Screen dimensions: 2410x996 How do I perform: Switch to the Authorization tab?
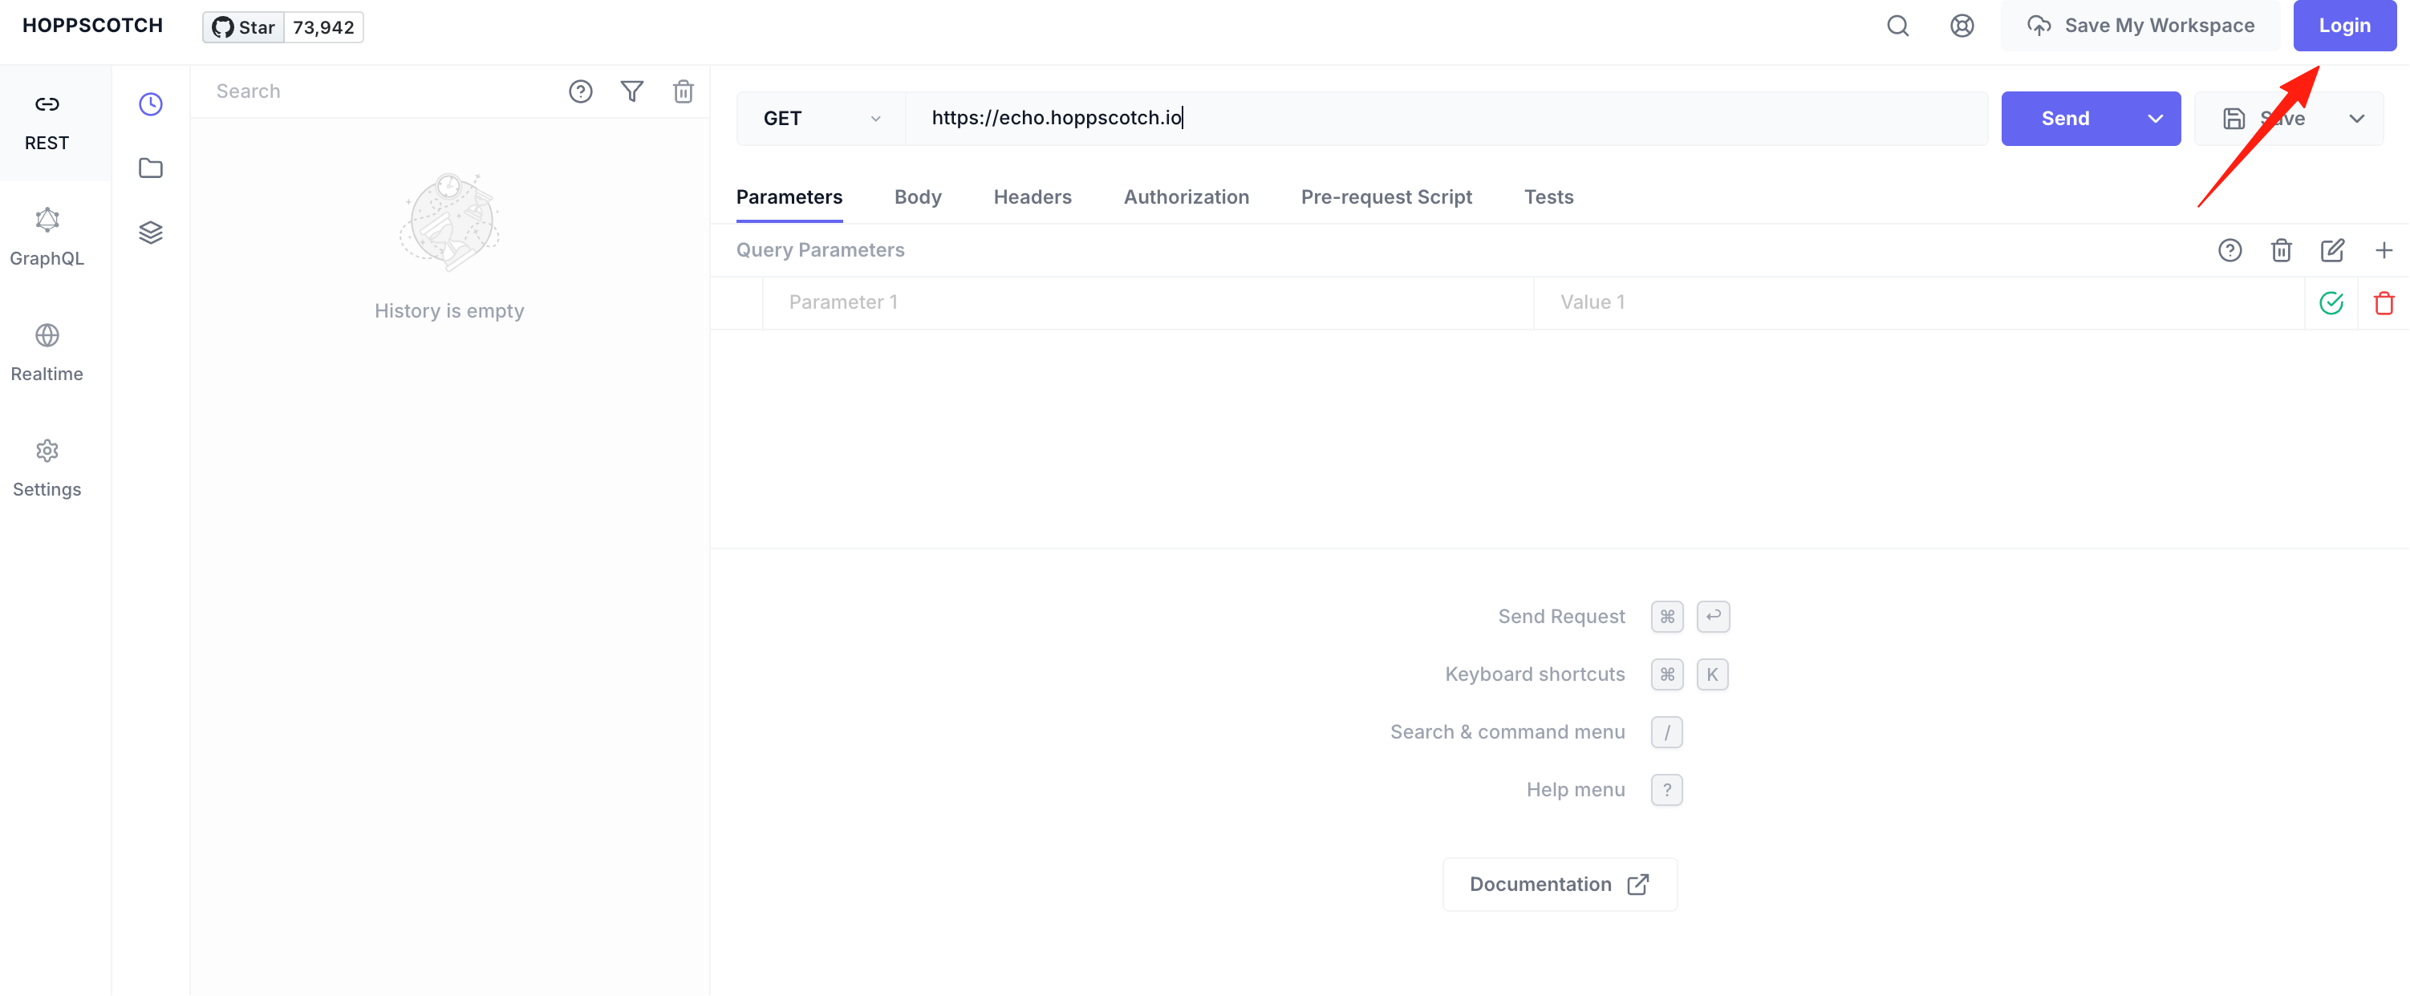pos(1186,196)
